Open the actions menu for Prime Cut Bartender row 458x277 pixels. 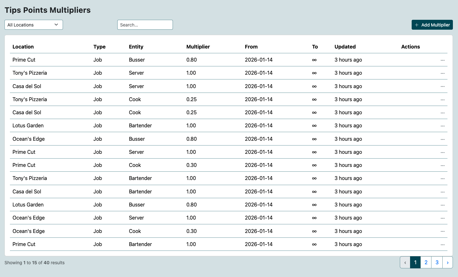pyautogui.click(x=443, y=244)
